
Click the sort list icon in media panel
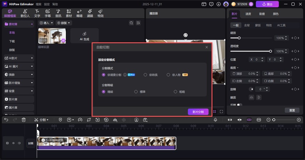(138, 23)
